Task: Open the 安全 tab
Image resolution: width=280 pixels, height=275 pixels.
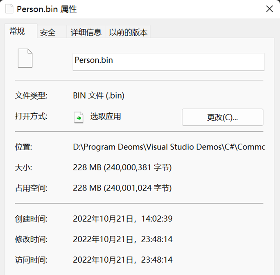Action: [x=52, y=32]
